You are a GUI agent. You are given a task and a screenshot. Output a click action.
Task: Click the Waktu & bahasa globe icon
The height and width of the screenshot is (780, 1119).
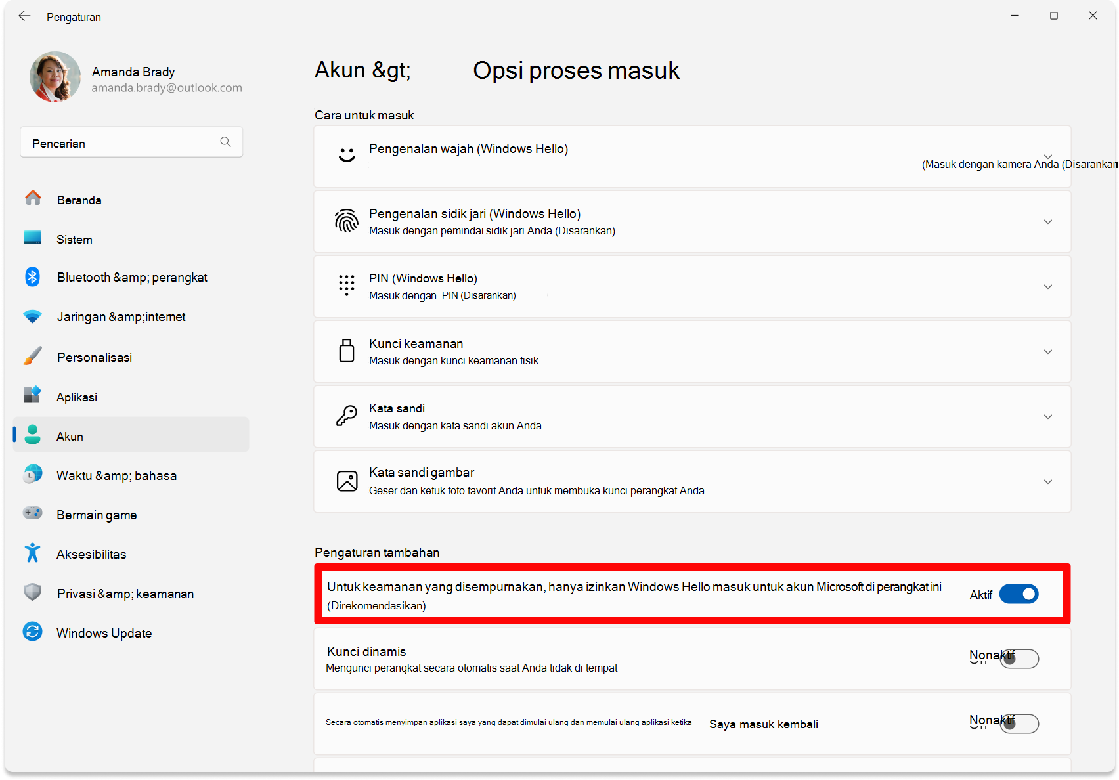pyautogui.click(x=33, y=474)
